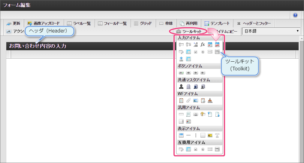Select the script scroll icon in 汎用アイテム

click(188, 114)
